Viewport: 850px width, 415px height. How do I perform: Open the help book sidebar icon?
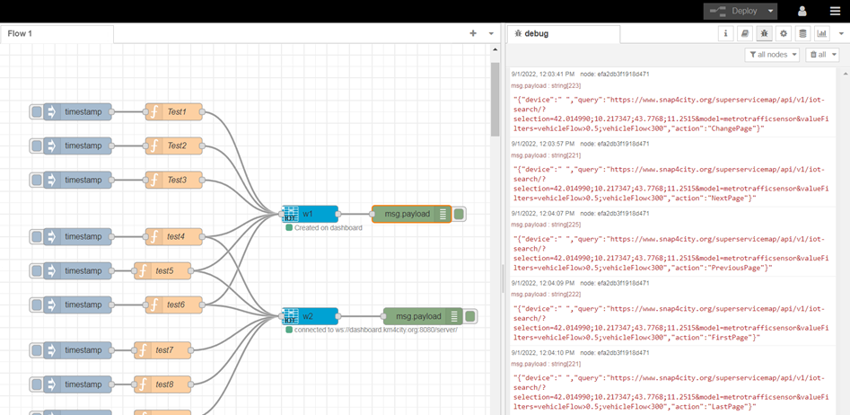coord(744,33)
